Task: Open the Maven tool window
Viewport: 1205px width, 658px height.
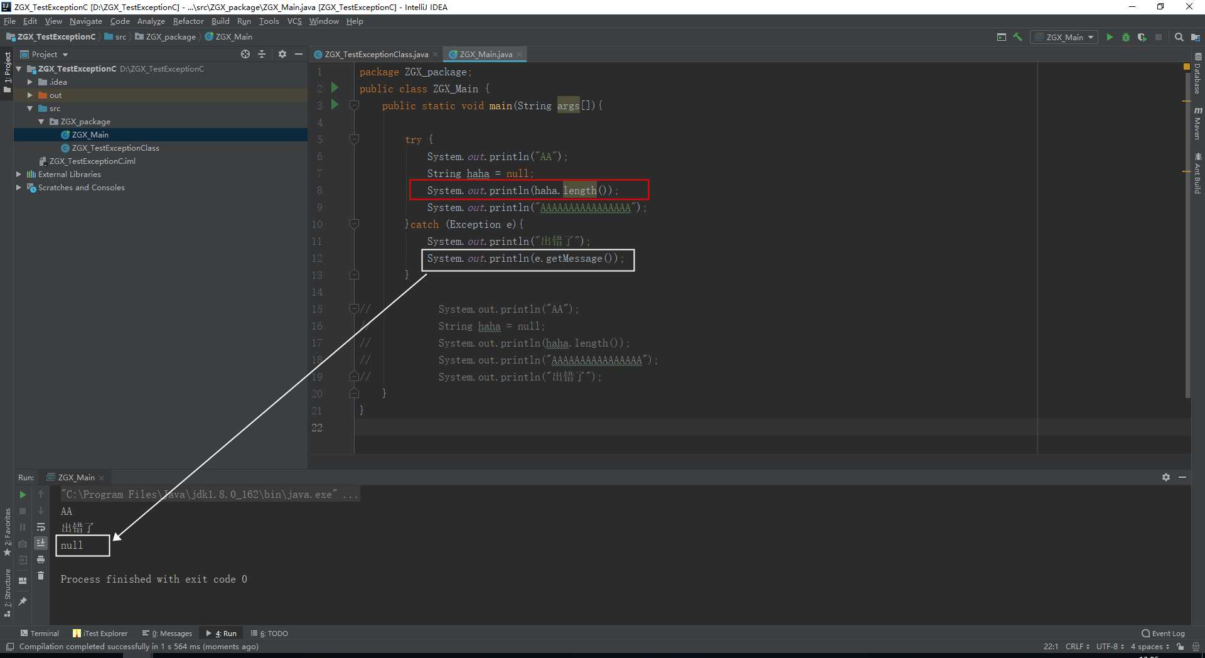Action: (x=1197, y=123)
